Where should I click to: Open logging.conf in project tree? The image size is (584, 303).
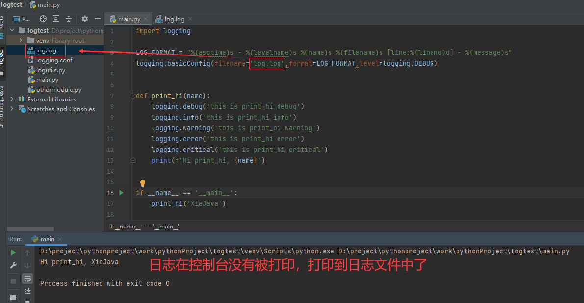(54, 60)
